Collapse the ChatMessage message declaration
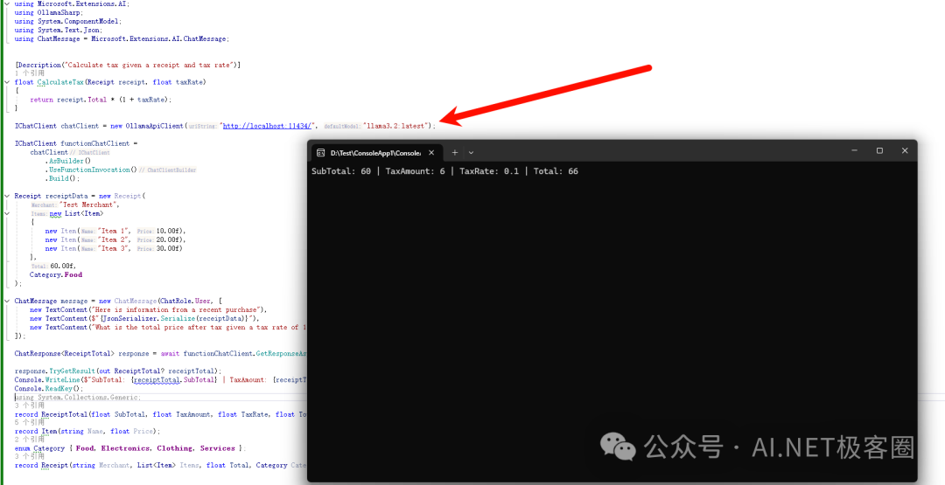The width and height of the screenshot is (945, 485). click(x=7, y=301)
